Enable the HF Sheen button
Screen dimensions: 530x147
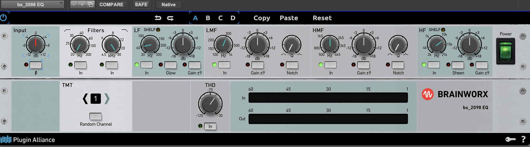[x=458, y=65]
